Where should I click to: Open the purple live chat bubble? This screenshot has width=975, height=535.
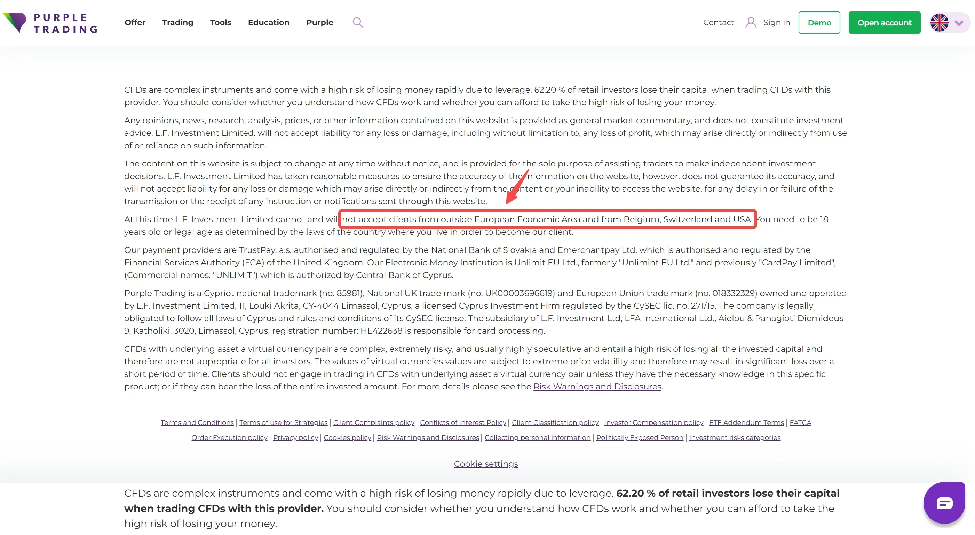point(944,503)
